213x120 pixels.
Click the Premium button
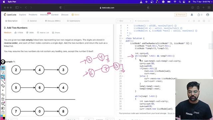(x=180, y=15)
